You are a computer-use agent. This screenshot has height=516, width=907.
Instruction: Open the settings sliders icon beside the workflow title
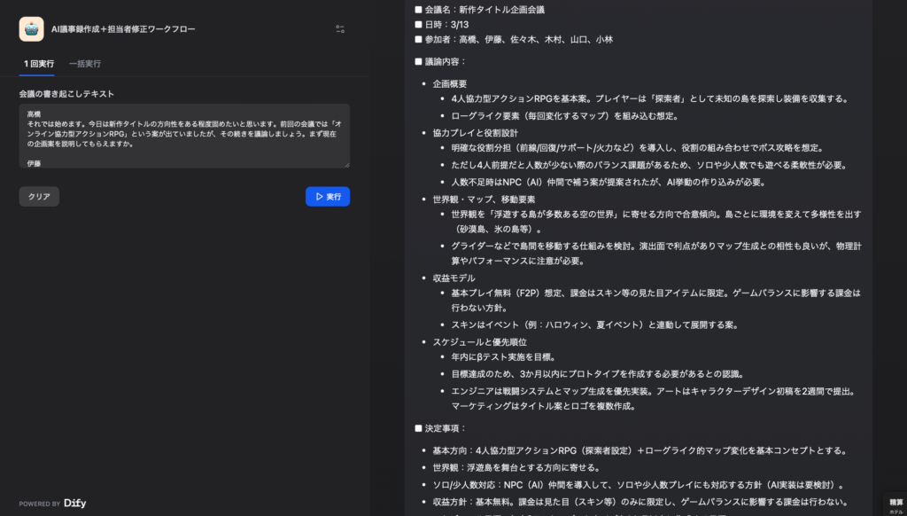[340, 28]
